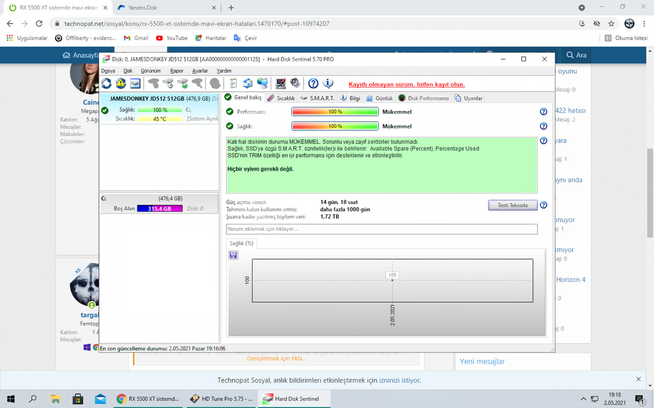Open the Dosya menu
654x408 pixels.
(108, 71)
